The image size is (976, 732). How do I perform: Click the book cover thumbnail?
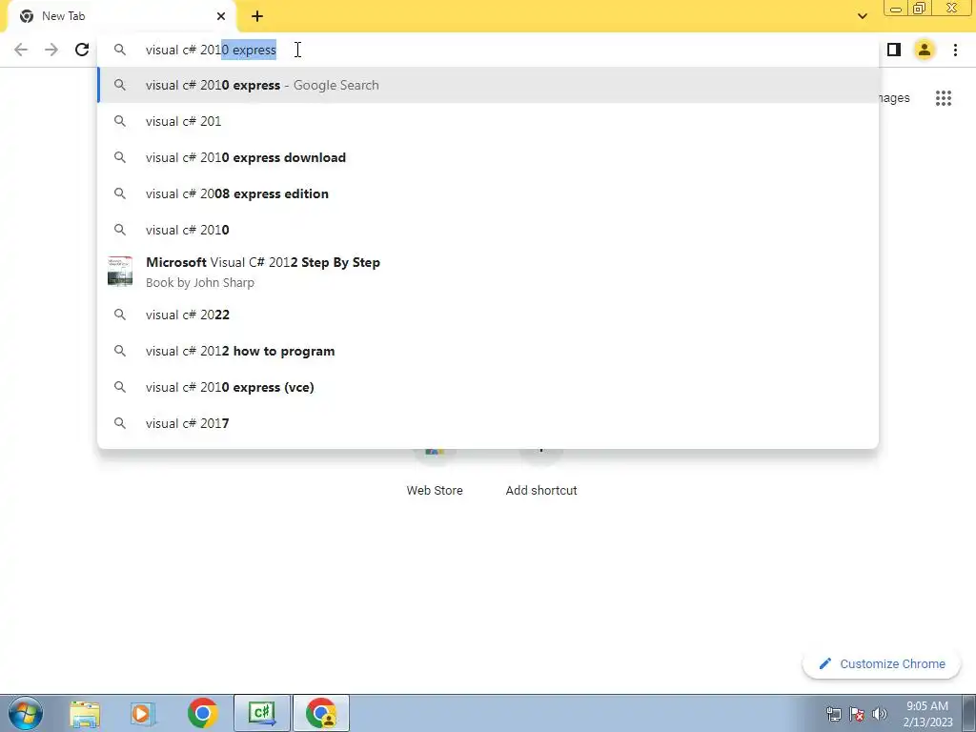120,272
